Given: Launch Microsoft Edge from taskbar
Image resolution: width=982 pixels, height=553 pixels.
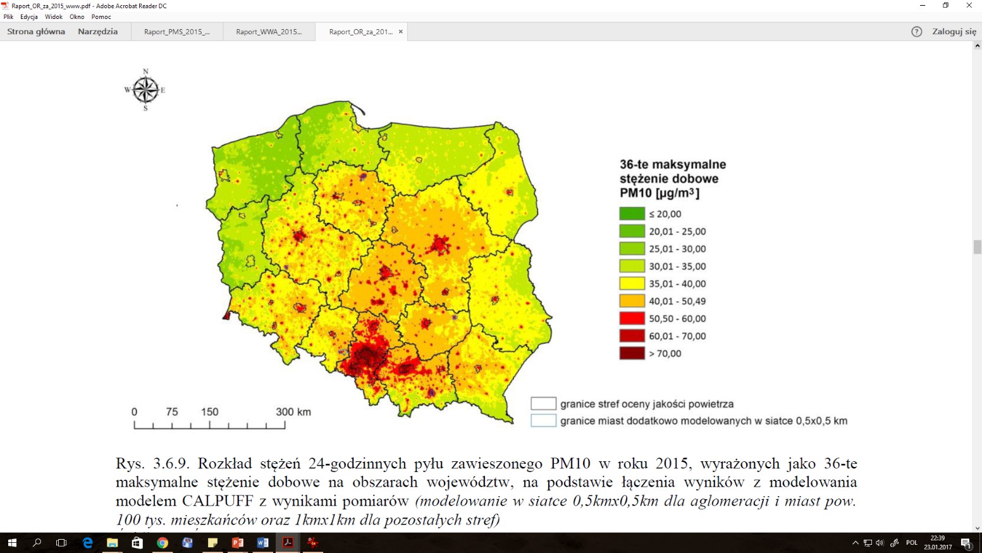Looking at the screenshot, I should tap(87, 543).
